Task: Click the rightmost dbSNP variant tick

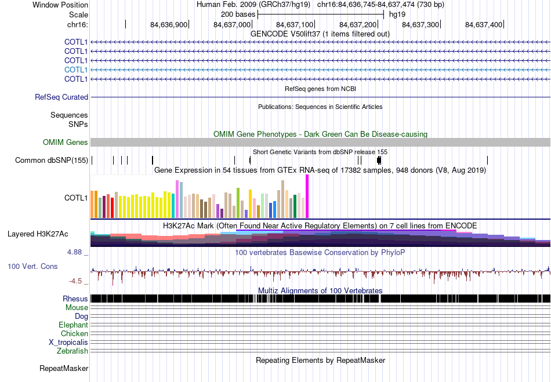Action: pyautogui.click(x=487, y=161)
